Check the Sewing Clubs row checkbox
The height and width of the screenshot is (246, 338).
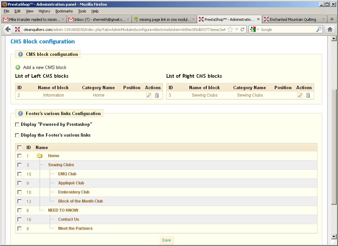click(x=19, y=165)
